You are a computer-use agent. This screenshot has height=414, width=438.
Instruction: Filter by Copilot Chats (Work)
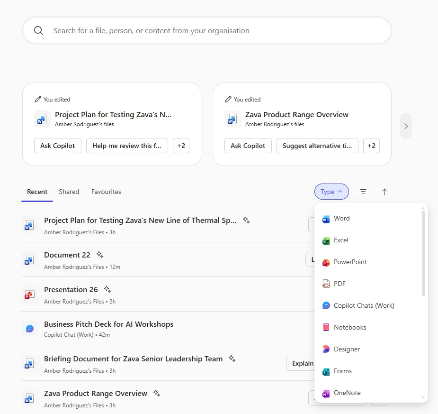[x=368, y=305]
